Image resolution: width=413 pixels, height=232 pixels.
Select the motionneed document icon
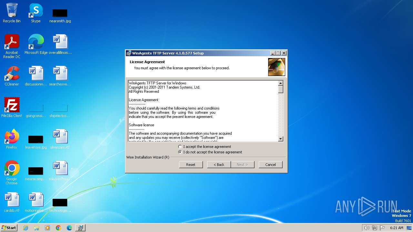click(36, 202)
